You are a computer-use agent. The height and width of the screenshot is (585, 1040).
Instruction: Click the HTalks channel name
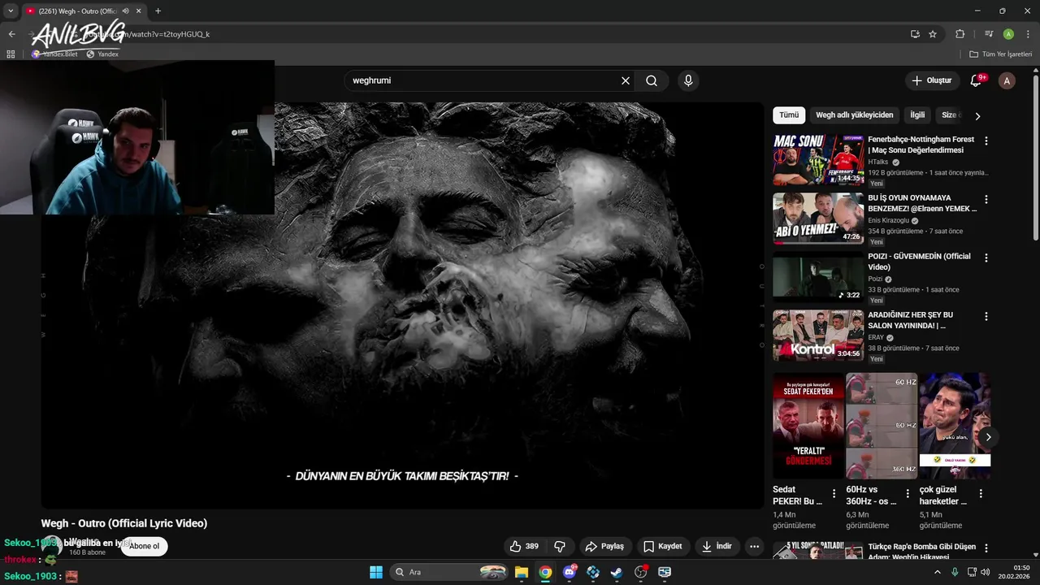[x=878, y=162]
